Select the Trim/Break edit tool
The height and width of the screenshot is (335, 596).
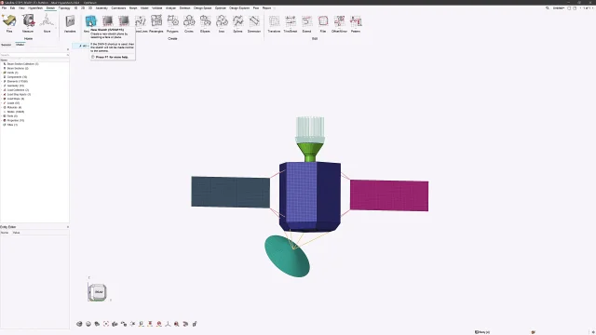pyautogui.click(x=291, y=23)
